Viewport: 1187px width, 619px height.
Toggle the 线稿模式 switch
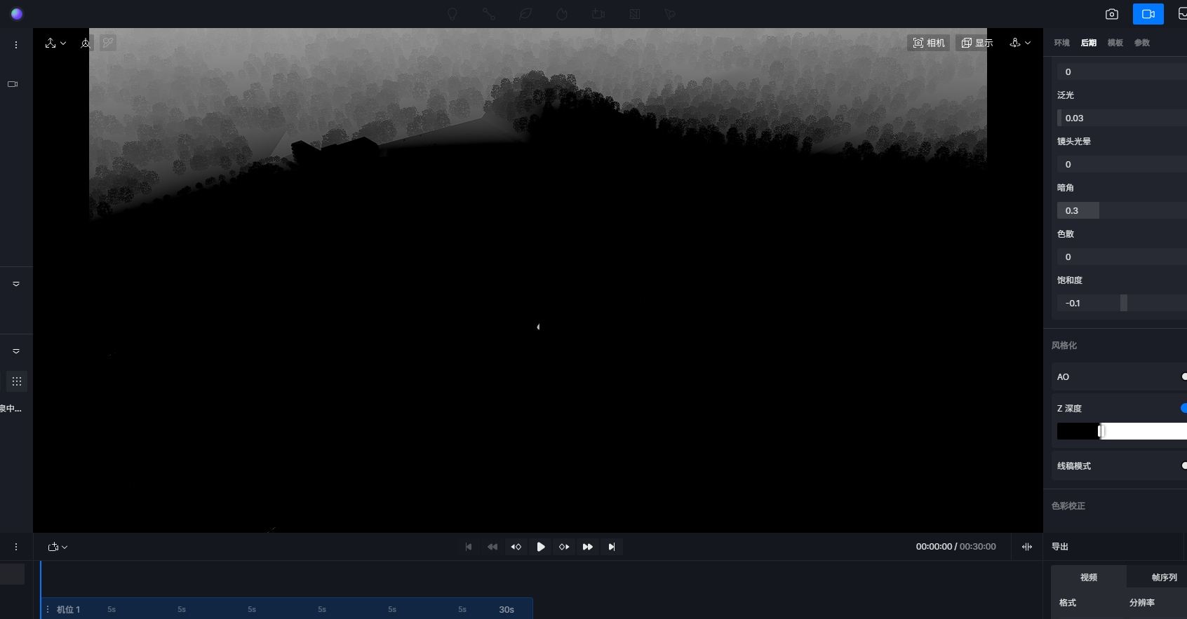tap(1183, 465)
